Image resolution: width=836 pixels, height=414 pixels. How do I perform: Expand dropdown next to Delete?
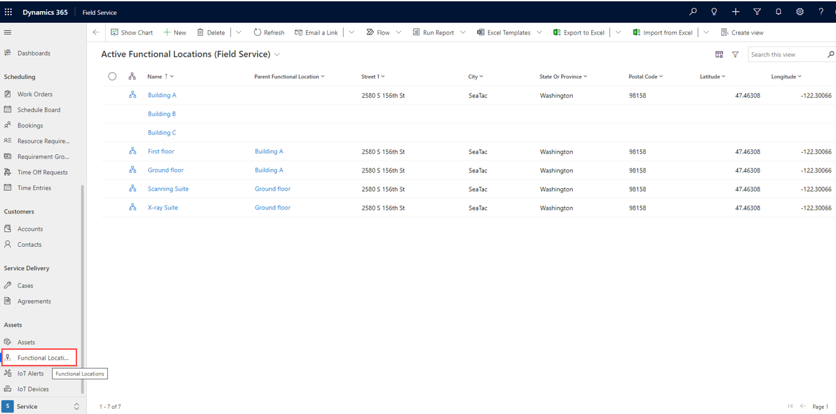238,32
